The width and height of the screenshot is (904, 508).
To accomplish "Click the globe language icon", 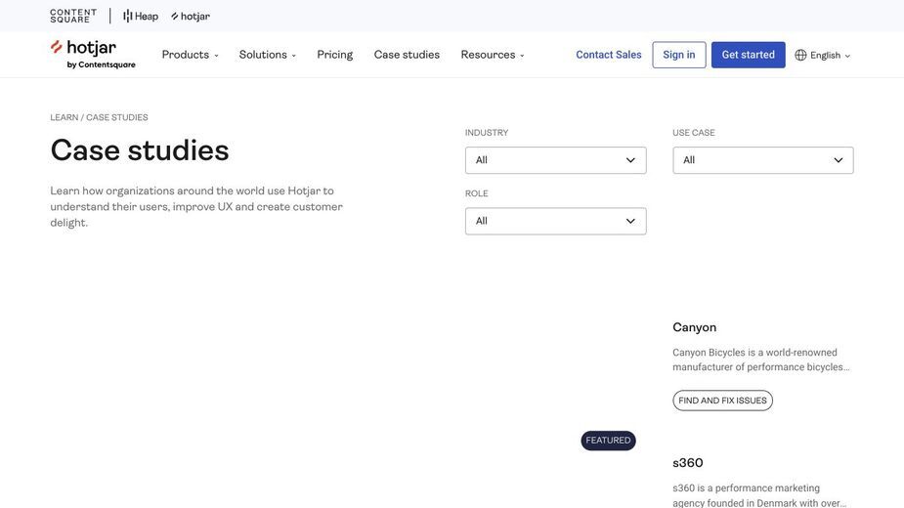I will point(800,56).
